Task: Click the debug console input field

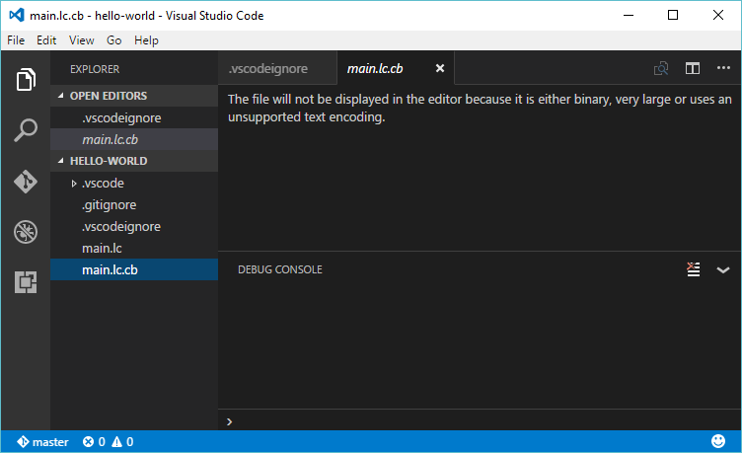Action: point(474,421)
